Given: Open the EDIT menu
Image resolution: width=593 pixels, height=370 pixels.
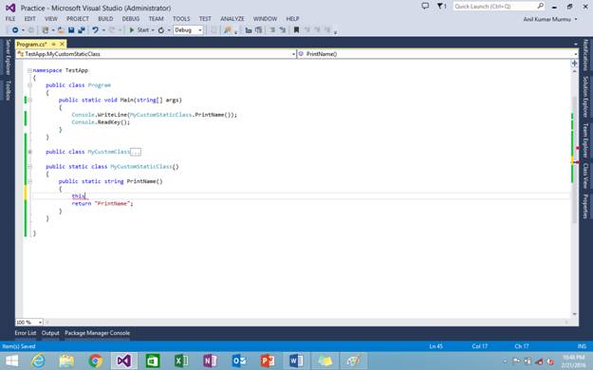Looking at the screenshot, I should coord(29,19).
